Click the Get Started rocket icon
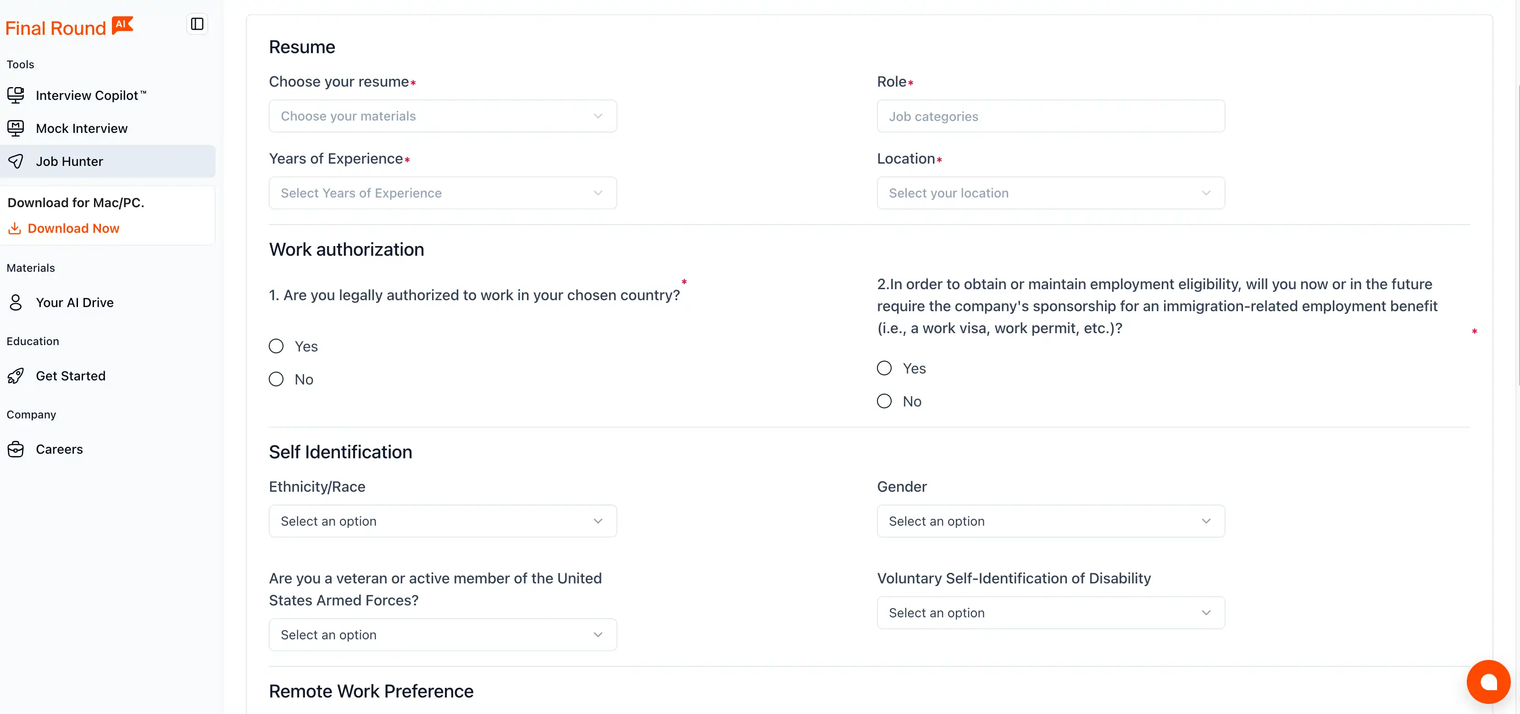Image resolution: width=1520 pixels, height=714 pixels. 16,376
